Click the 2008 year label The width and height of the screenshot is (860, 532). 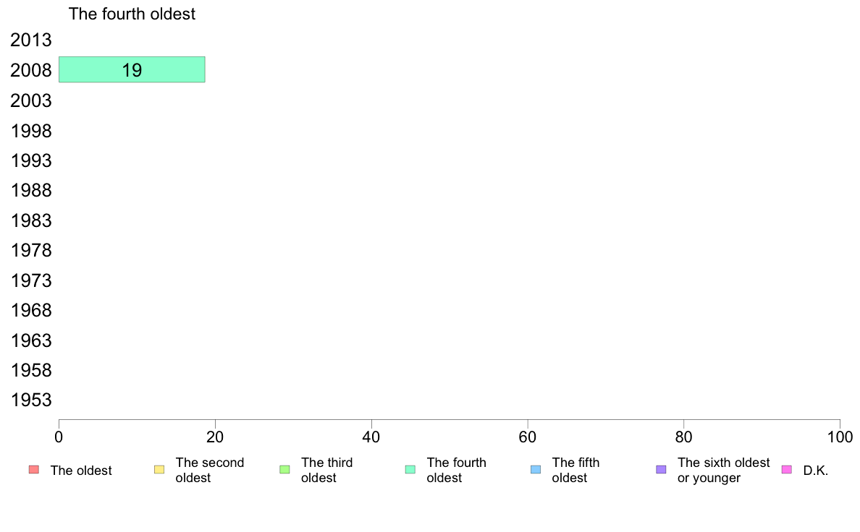click(x=30, y=70)
